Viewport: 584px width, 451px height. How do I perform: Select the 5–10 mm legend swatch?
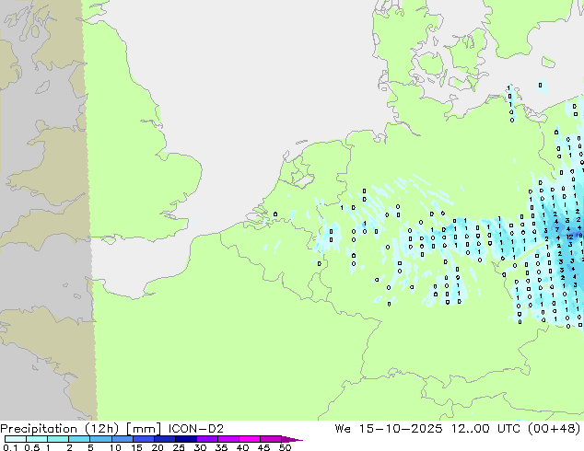(x=100, y=439)
